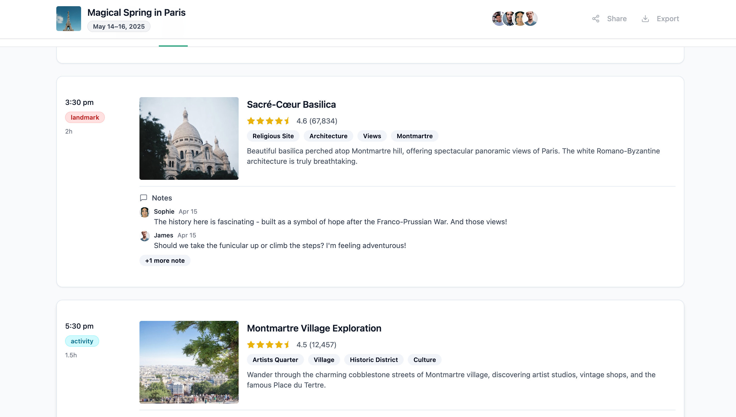
Task: Open the Montmartre Village Exploration title
Action: tap(314, 328)
